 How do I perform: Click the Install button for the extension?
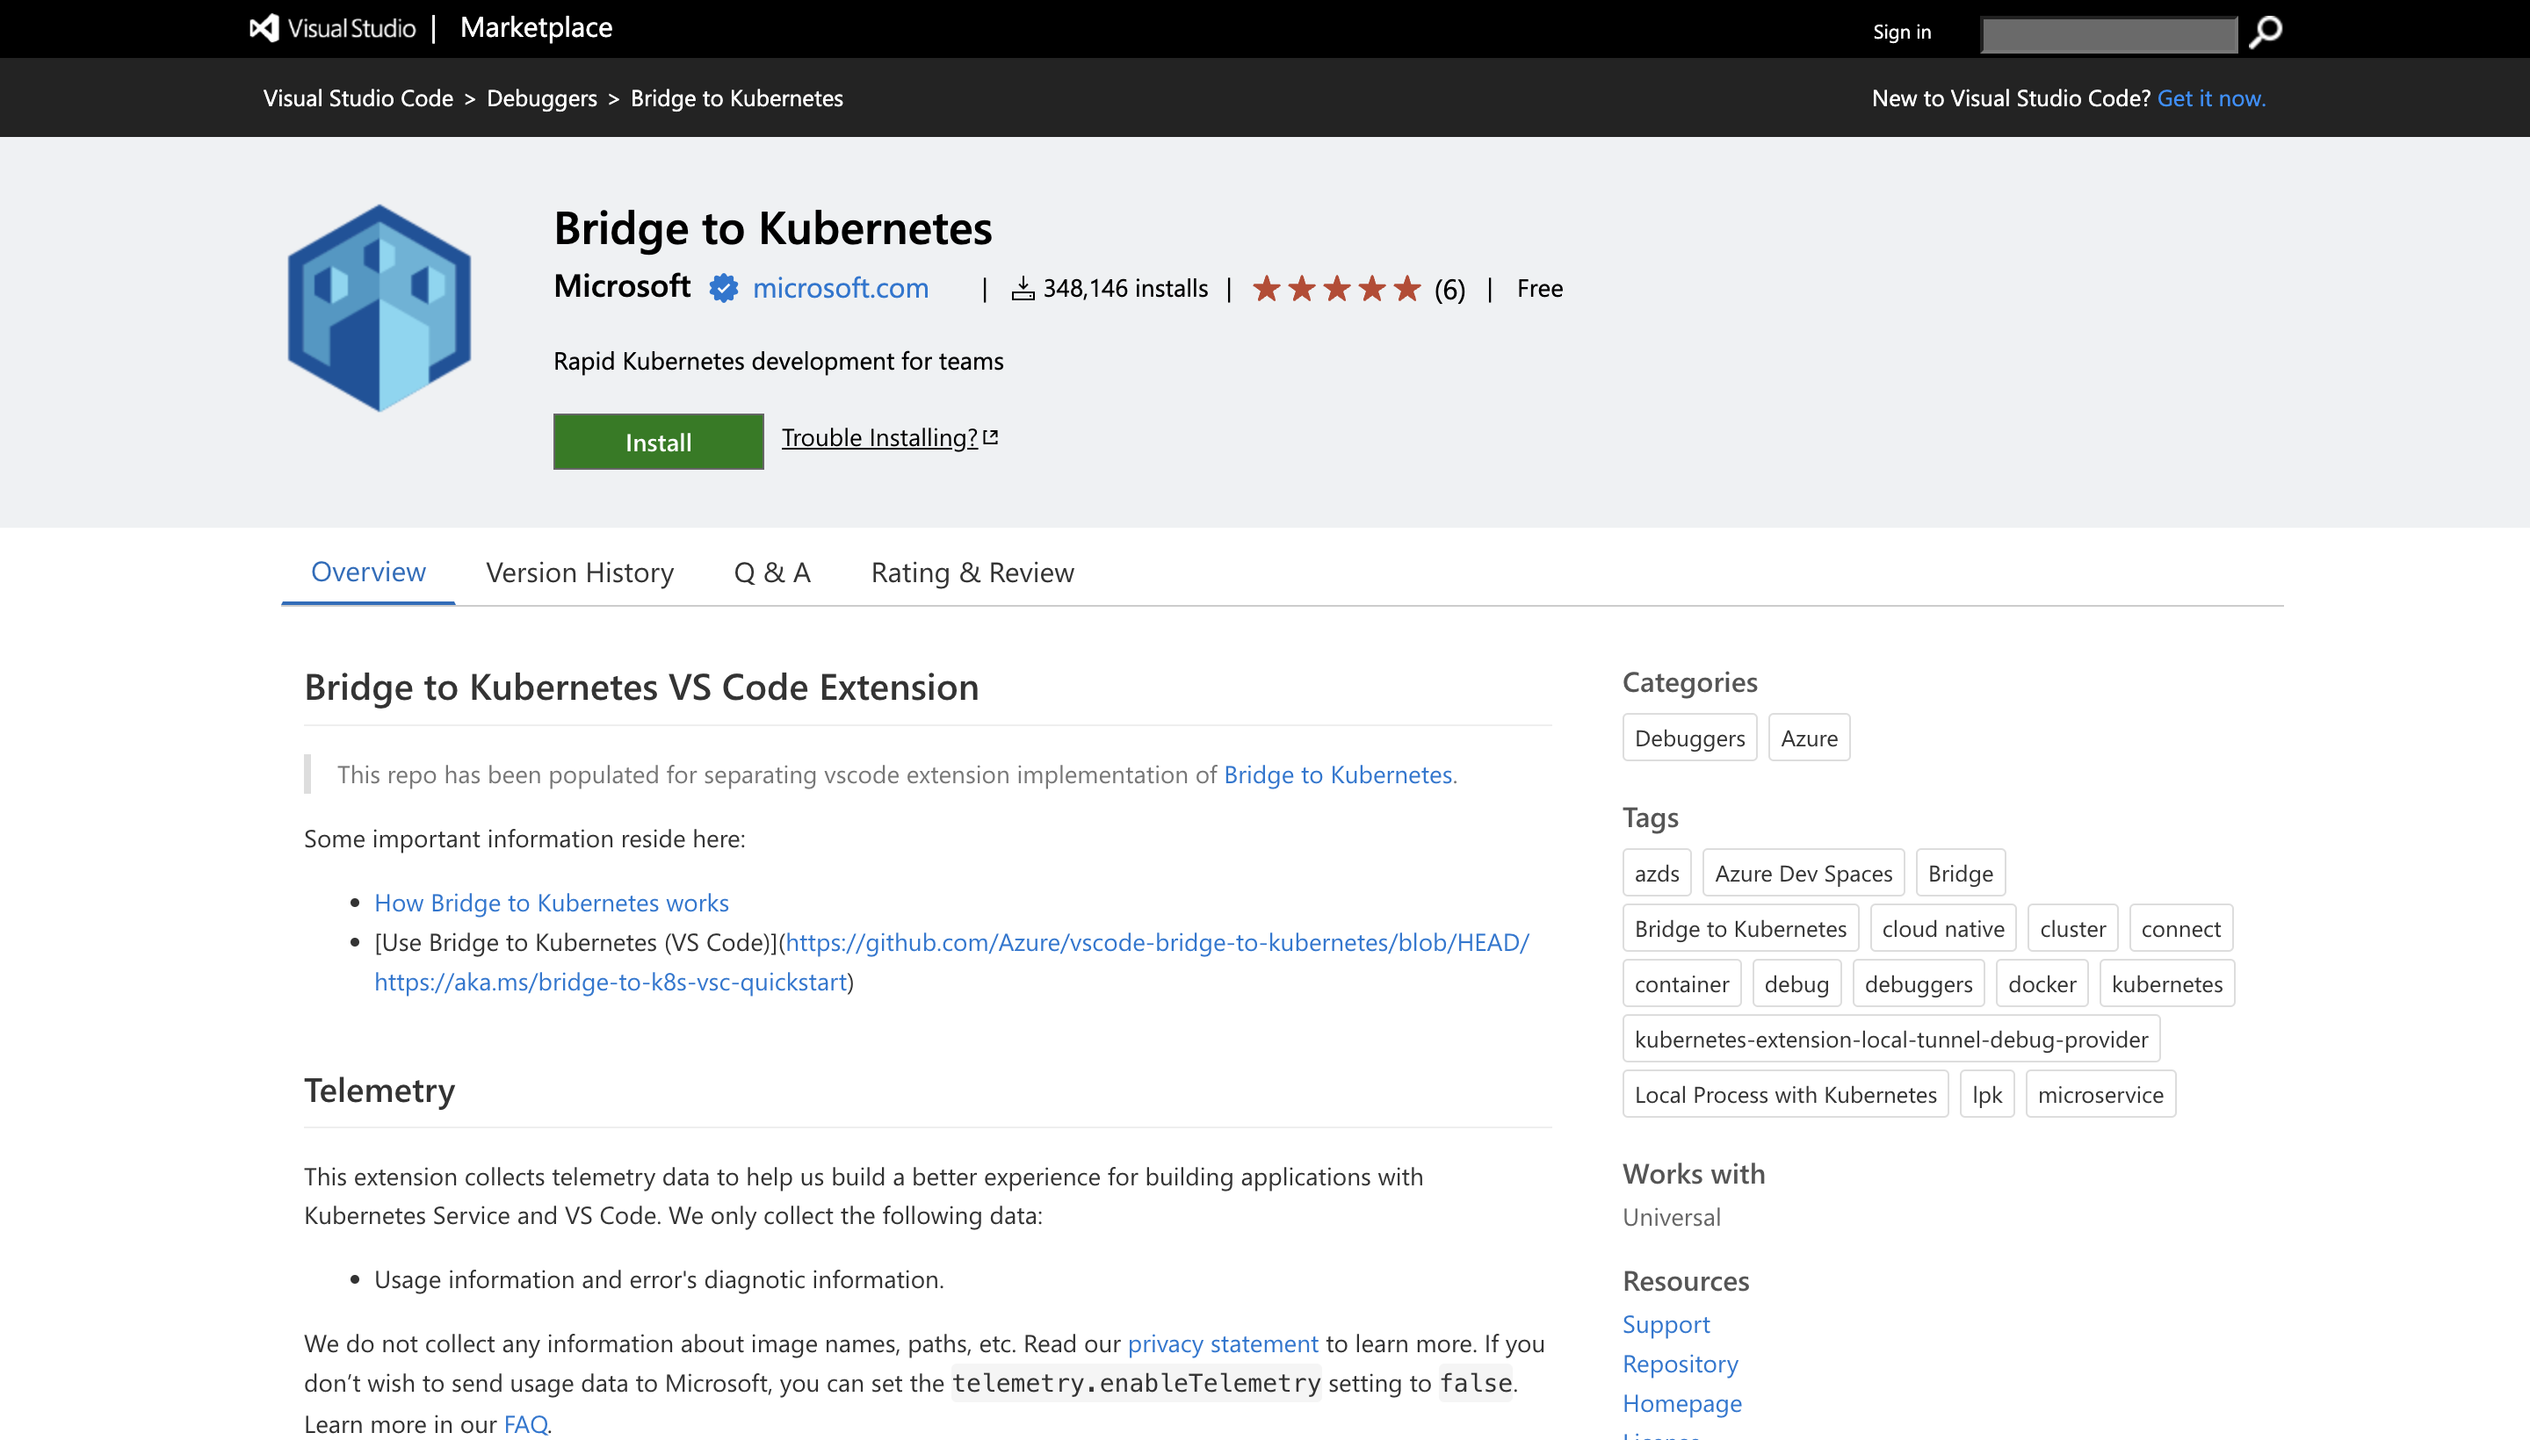657,440
